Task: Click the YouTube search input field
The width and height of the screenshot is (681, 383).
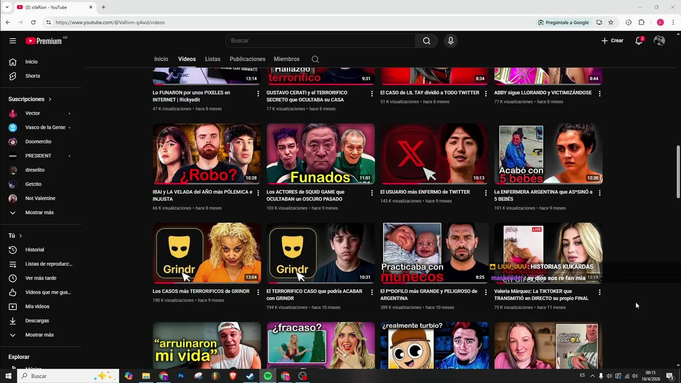Action: (320, 40)
